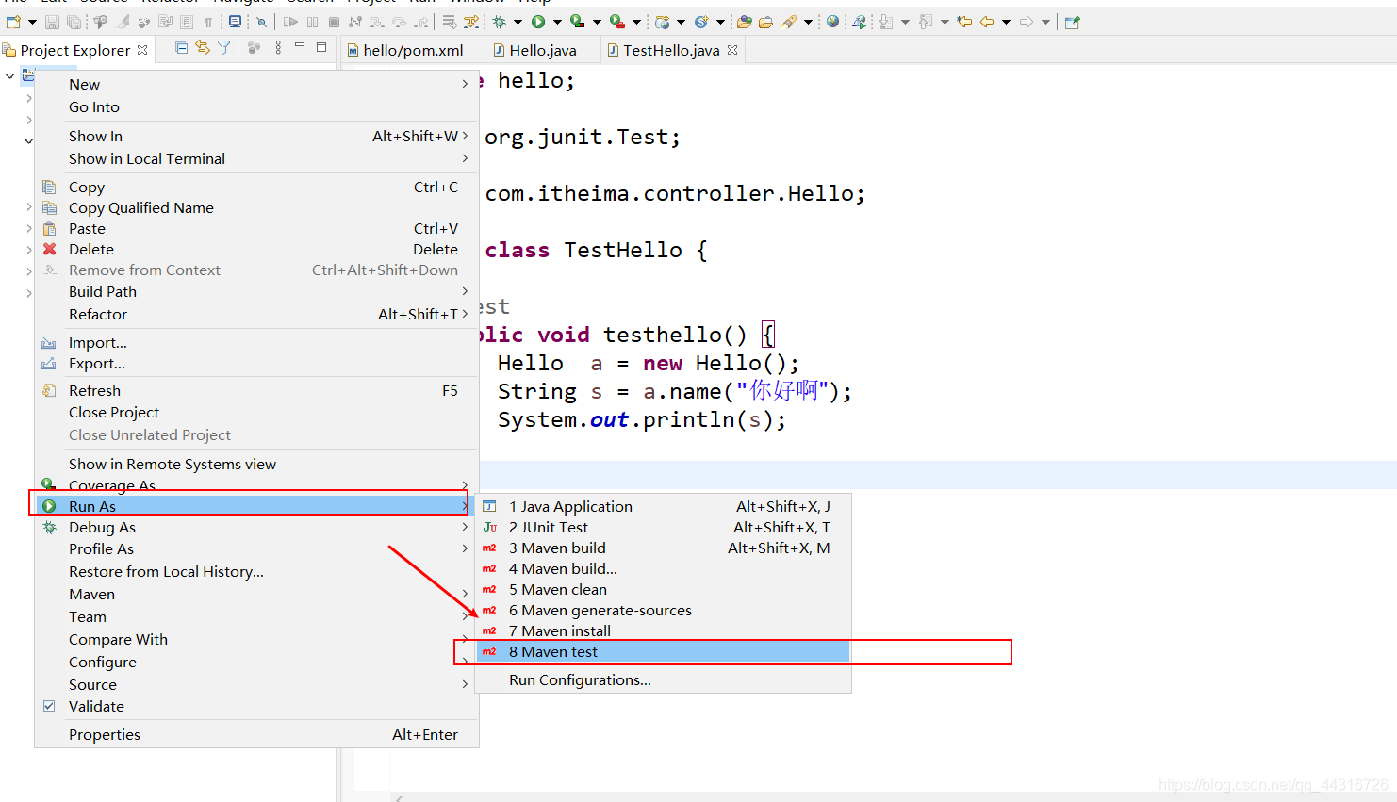Image resolution: width=1397 pixels, height=802 pixels.
Task: Click the Run Last Tool toolbar icon
Action: point(616,22)
